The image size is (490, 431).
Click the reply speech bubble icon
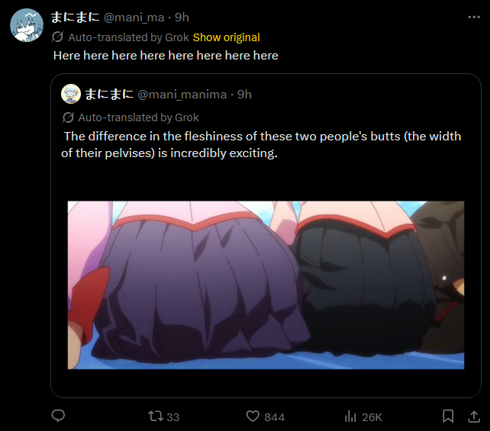coord(58,416)
